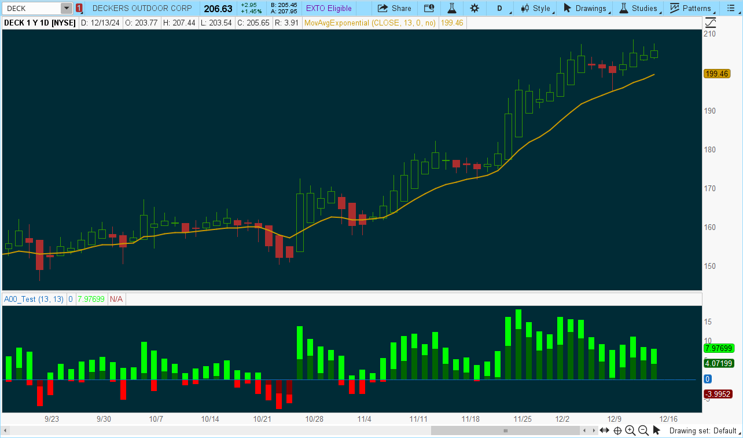Click the blue 0 axis bubble
743x438 pixels.
pos(708,379)
